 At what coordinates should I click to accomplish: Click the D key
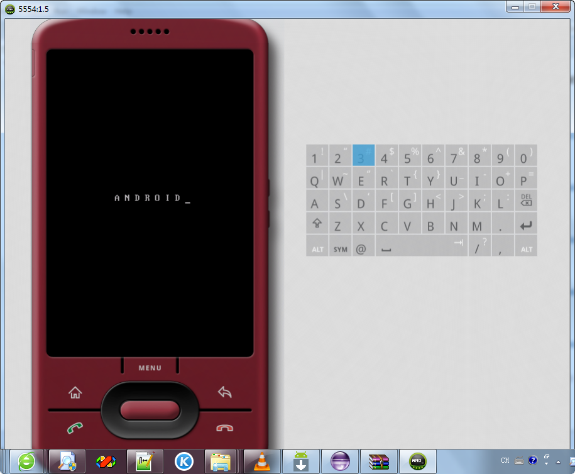pos(363,201)
